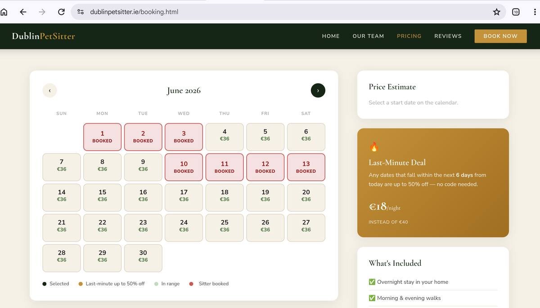Screen dimensions: 540x308
Task: Click booked date June 11
Action: pyautogui.click(x=225, y=167)
